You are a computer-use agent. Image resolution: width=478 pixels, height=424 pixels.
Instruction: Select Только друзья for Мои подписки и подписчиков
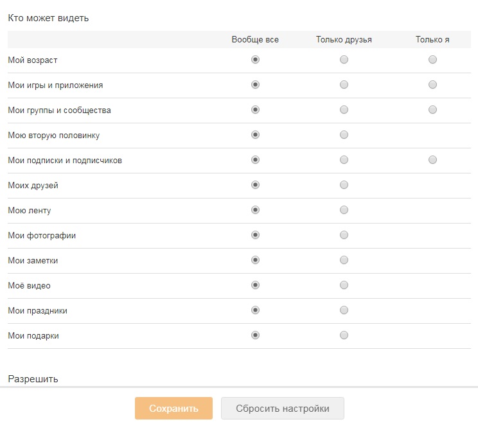coord(344,160)
